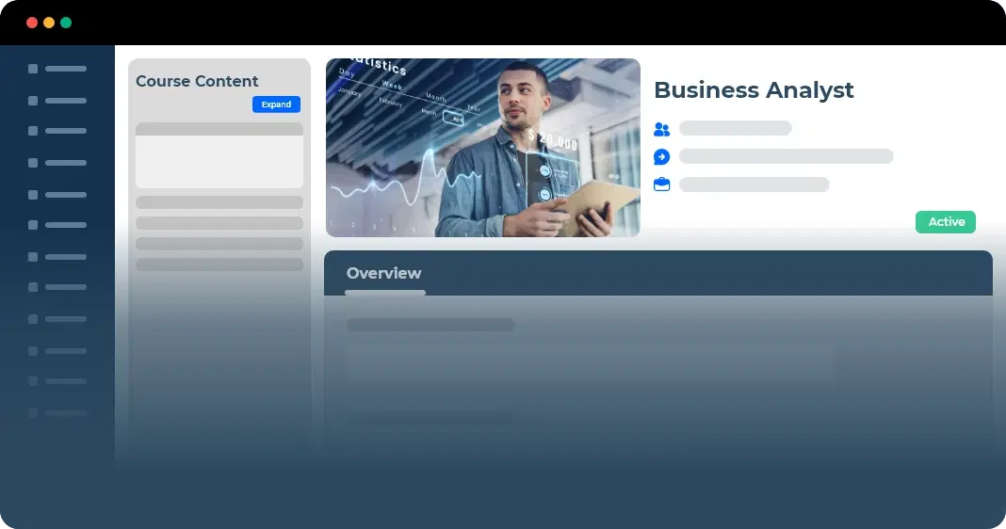Open the third sidebar square icon

(33, 131)
